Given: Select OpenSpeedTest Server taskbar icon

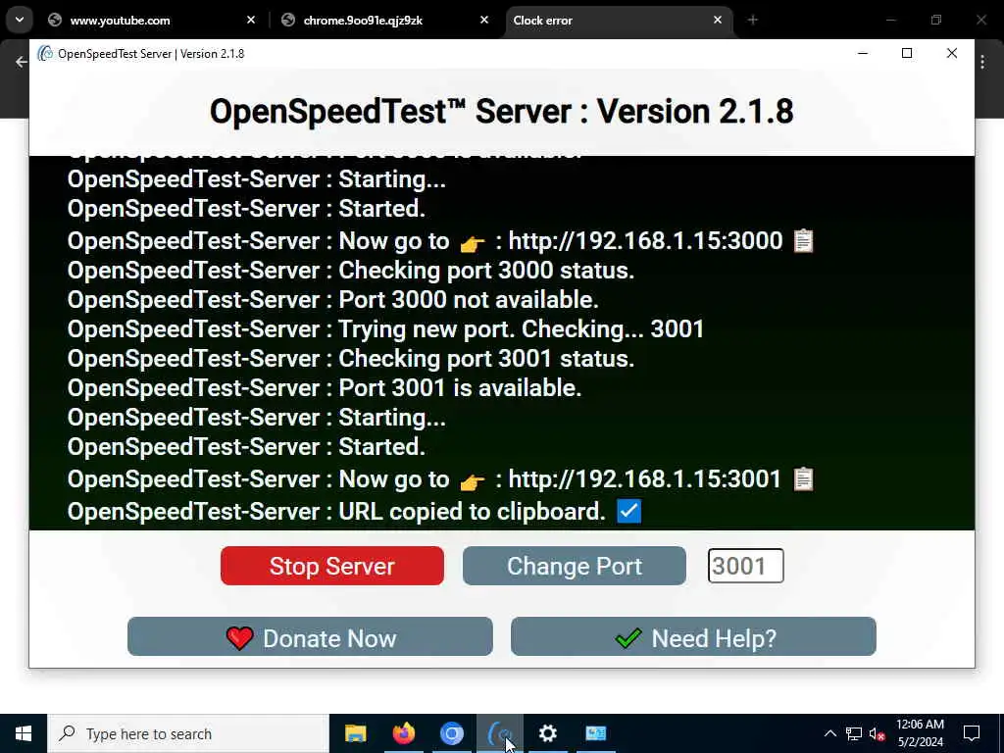Looking at the screenshot, I should (x=499, y=733).
